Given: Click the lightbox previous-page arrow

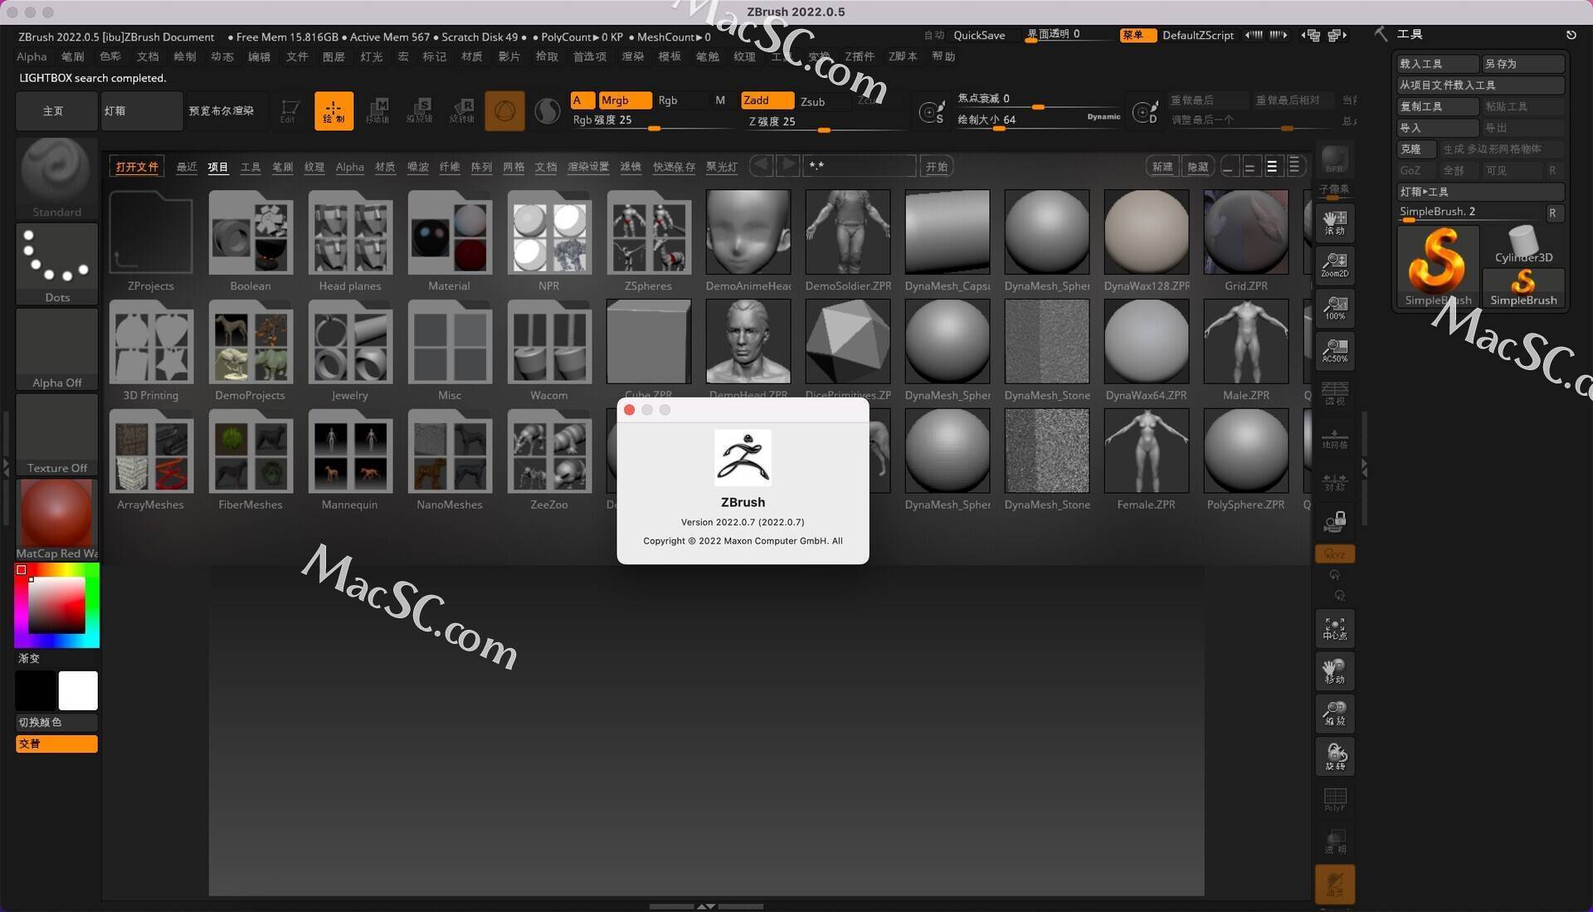Looking at the screenshot, I should pos(761,165).
